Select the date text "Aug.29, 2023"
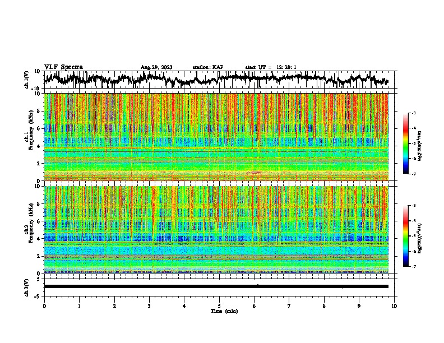This screenshot has height=343, width=444. click(x=156, y=67)
